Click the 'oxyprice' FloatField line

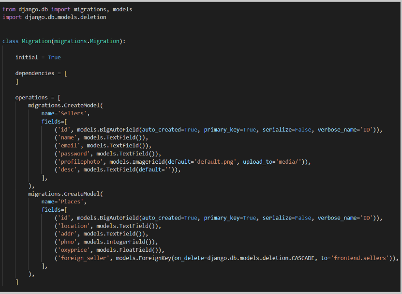(x=109, y=250)
